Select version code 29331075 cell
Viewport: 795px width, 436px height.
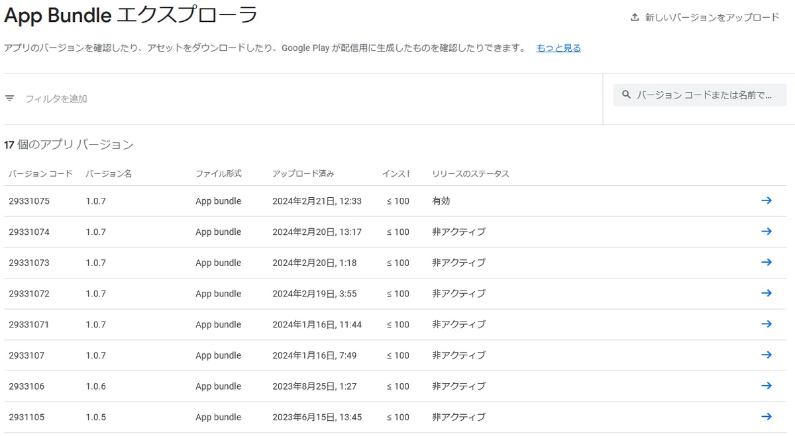[29, 201]
